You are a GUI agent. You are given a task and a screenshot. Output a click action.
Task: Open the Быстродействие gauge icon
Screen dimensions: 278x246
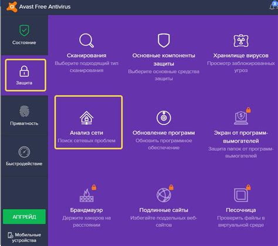click(x=24, y=152)
